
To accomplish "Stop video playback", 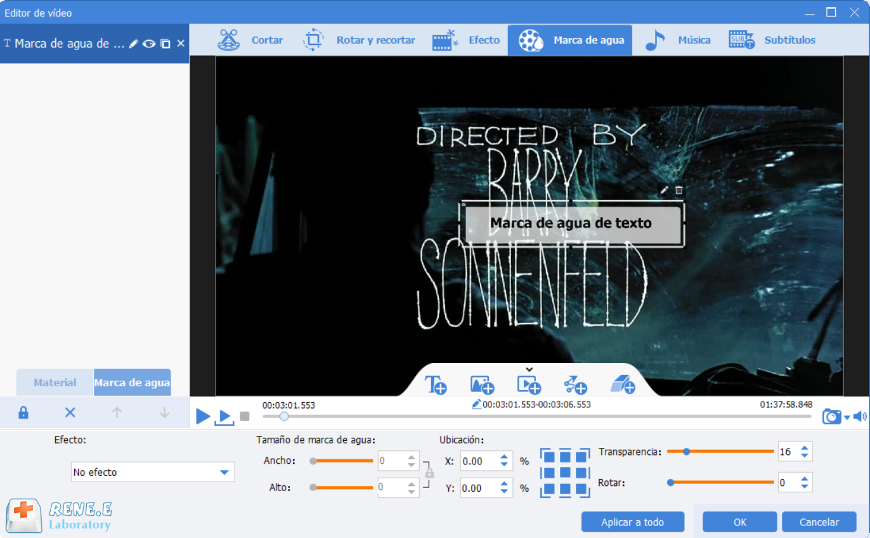I will pos(245,417).
